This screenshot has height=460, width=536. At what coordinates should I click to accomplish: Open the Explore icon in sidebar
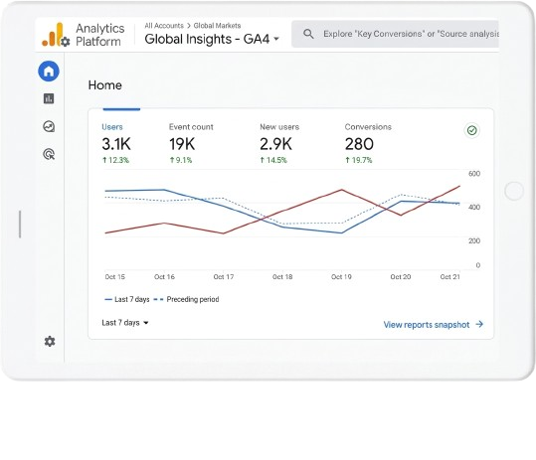tap(49, 126)
